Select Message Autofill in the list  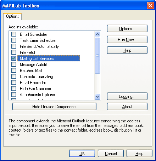pos(34,65)
